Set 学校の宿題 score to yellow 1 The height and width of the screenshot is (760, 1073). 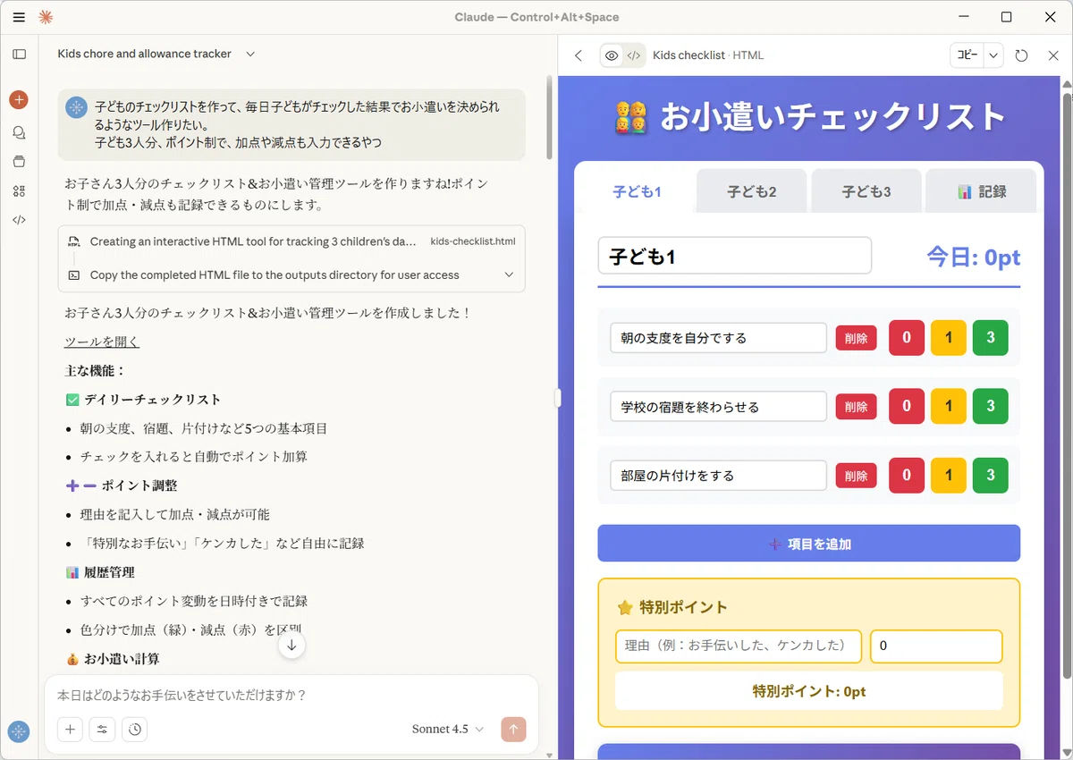coord(949,406)
